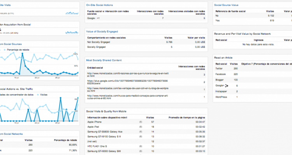Click the Visitas legend item in traffic chart

tap(42, 95)
